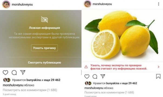Tap comment bubble under lemon photo

click(x=95, y=76)
